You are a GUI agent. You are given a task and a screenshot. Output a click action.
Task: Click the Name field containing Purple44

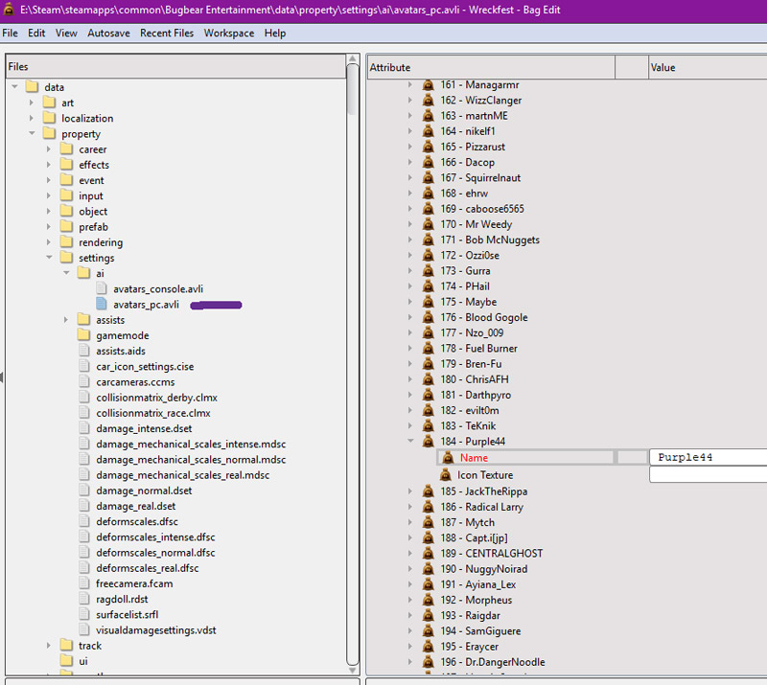click(x=708, y=458)
